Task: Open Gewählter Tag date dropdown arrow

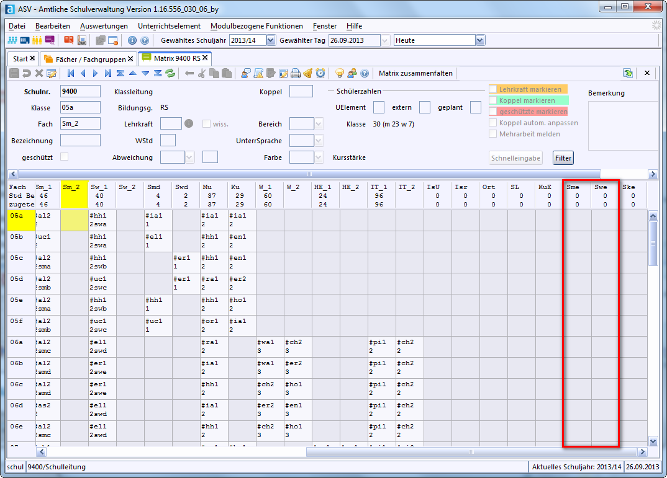Action: 385,40
